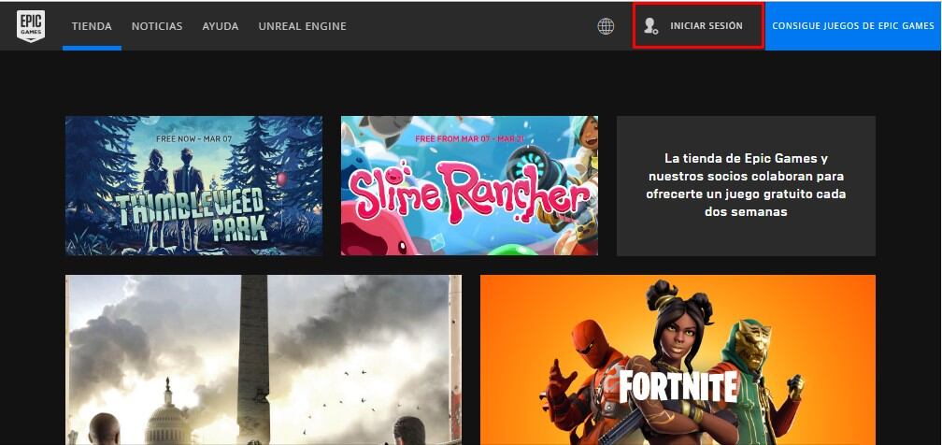Open the language globe selector

606,26
